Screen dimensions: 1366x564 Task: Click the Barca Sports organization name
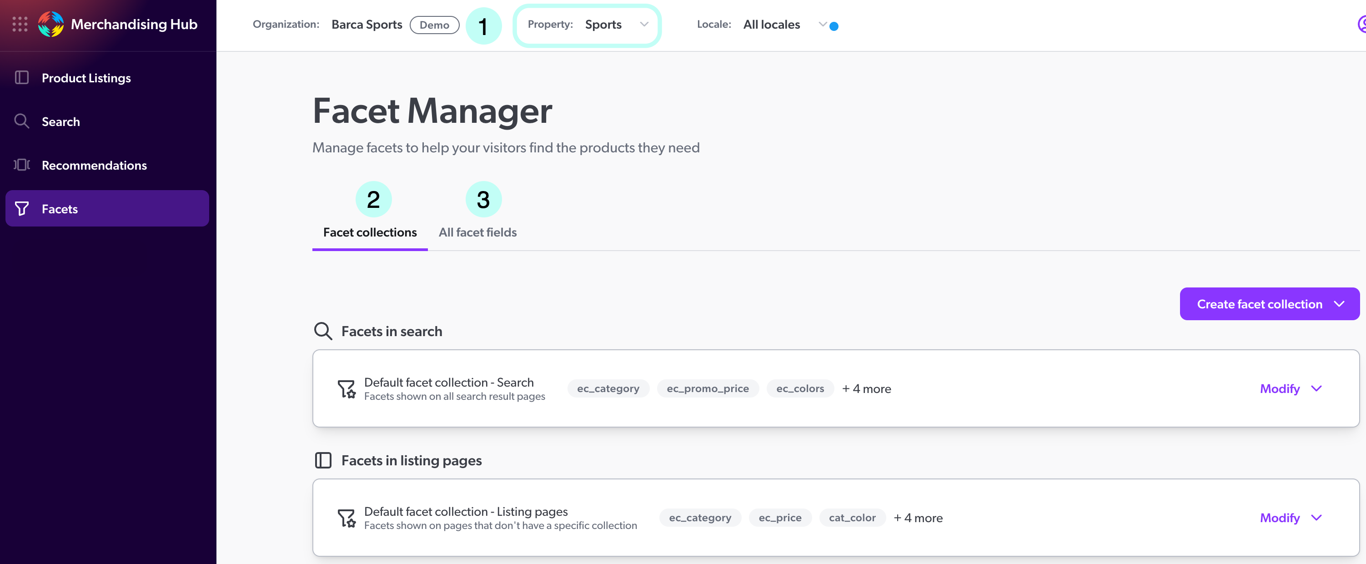coord(367,25)
